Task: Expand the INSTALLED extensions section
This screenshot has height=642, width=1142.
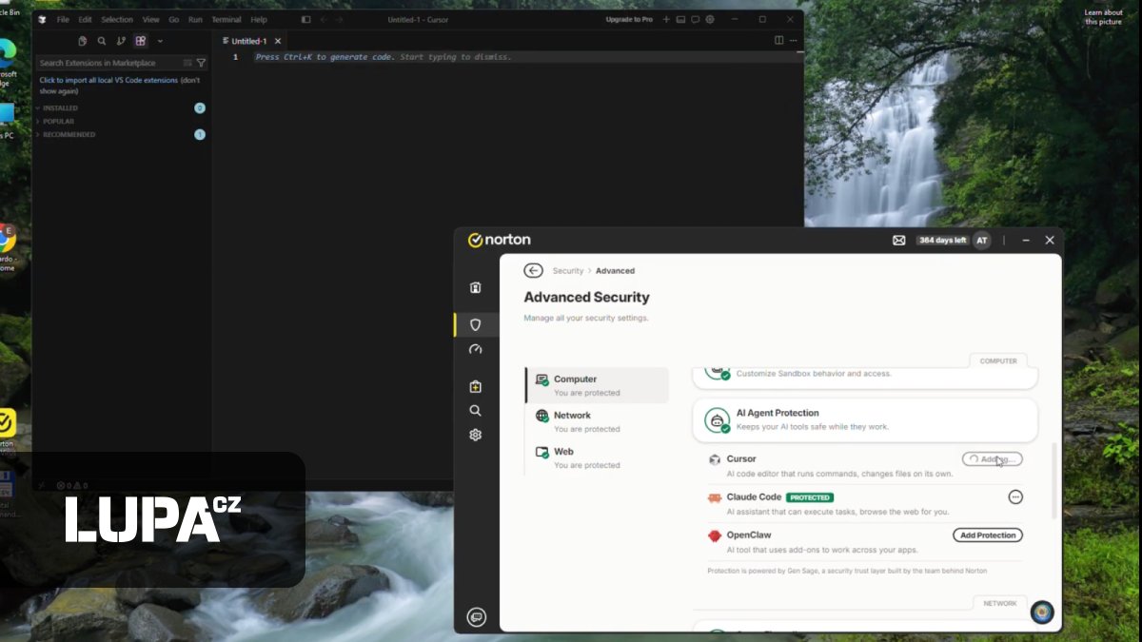Action: pyautogui.click(x=121, y=108)
